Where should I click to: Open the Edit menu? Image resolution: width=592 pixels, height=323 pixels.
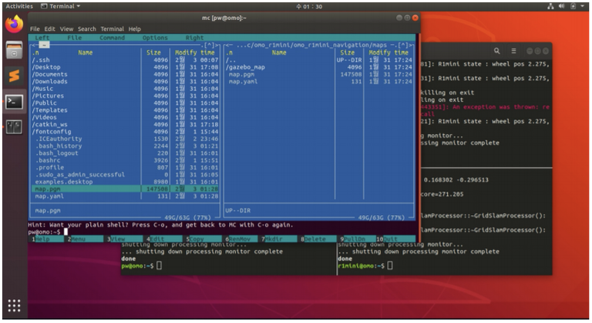pos(49,29)
